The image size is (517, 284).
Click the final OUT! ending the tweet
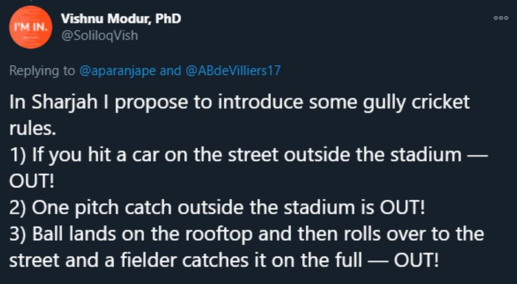tap(416, 260)
